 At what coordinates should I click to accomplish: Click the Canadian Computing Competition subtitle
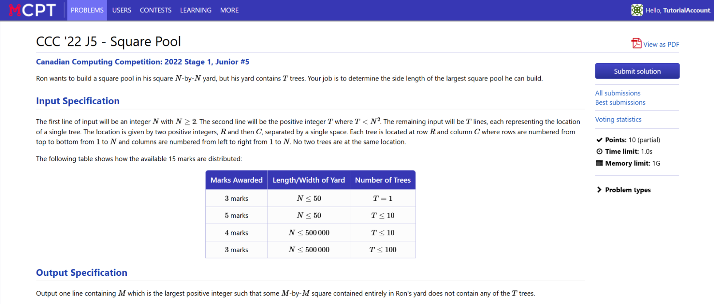click(x=143, y=62)
